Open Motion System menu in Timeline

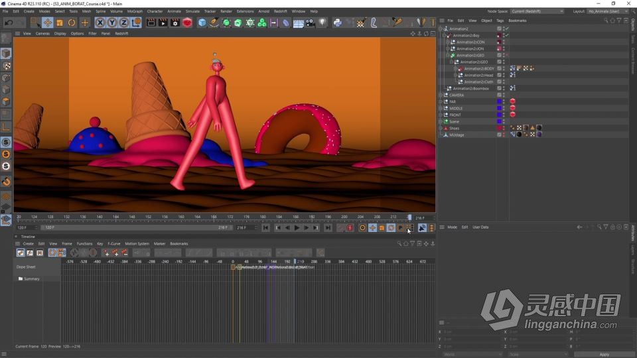point(137,243)
